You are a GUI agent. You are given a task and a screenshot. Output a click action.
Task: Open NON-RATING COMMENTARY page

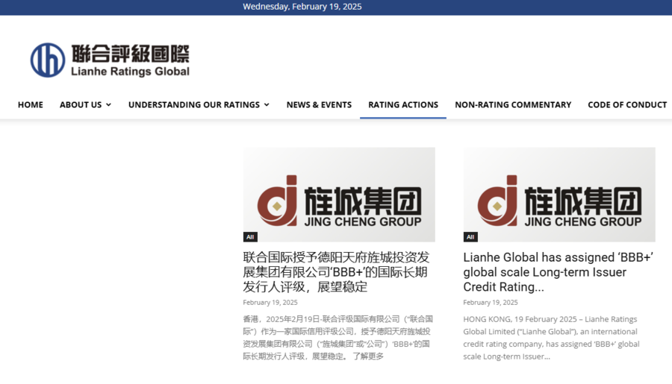513,105
